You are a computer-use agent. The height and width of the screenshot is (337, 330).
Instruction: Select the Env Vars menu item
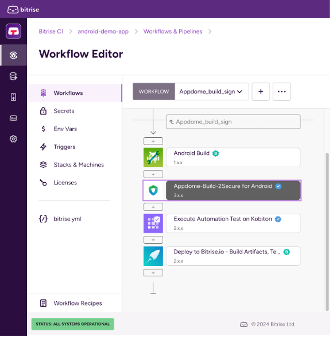[66, 129]
